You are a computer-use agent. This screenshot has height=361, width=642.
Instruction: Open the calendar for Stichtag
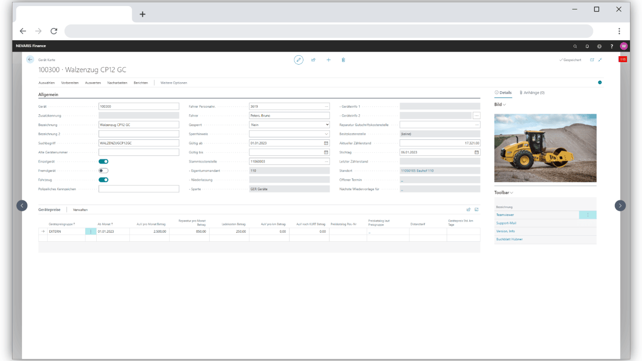coord(476,152)
